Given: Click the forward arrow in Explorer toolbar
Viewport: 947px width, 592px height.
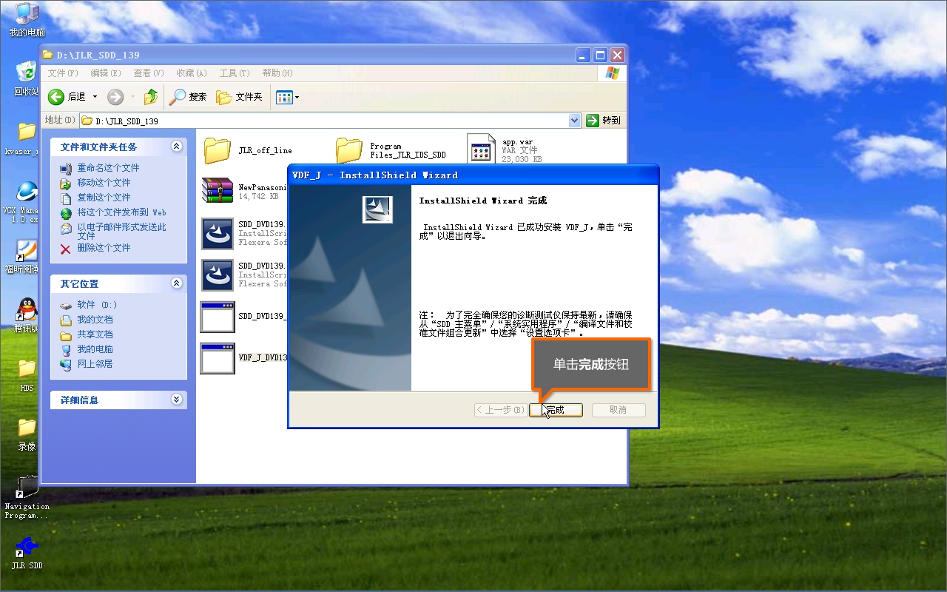Looking at the screenshot, I should coord(115,97).
